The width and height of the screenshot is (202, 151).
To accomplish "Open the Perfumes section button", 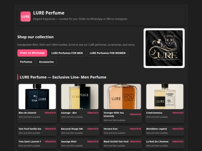I will point(26,62).
